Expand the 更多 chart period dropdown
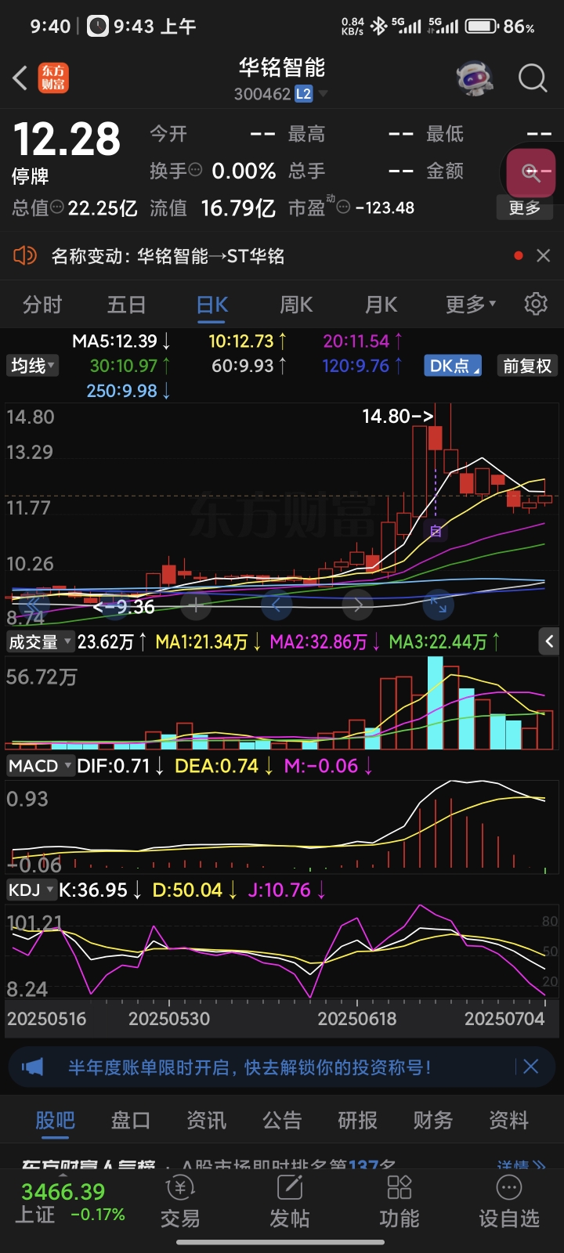 (x=471, y=304)
